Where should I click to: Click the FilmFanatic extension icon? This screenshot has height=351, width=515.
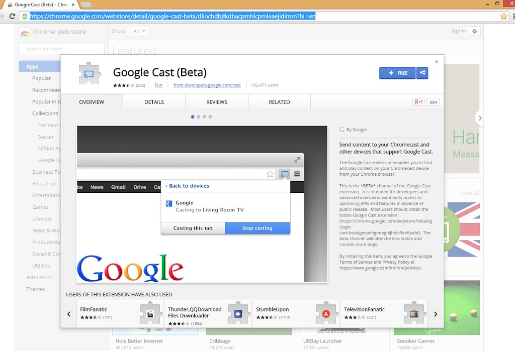click(x=150, y=314)
